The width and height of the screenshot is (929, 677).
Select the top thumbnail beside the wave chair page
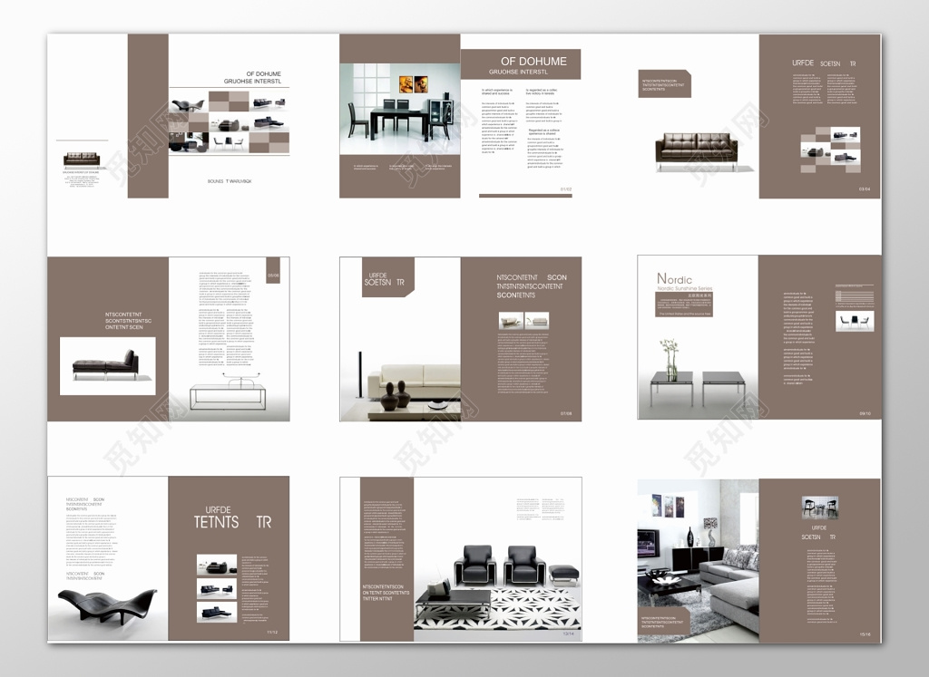[x=217, y=566]
